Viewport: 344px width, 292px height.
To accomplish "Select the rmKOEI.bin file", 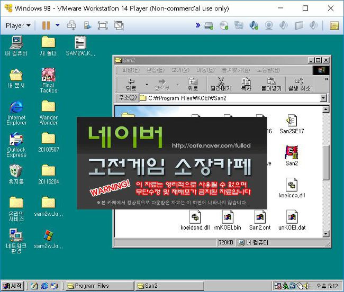I will [227, 220].
